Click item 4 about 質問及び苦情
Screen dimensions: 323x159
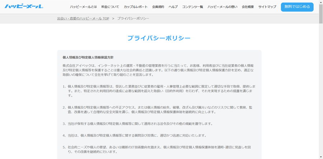[x=137, y=136]
